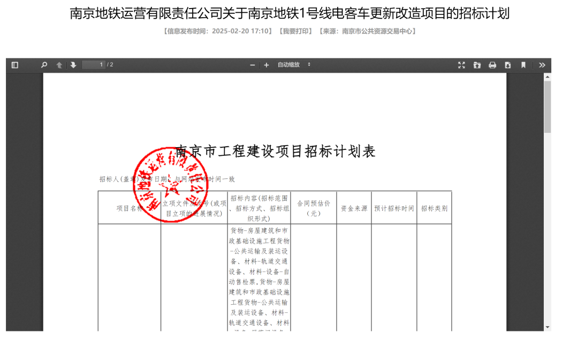The height and width of the screenshot is (347, 578).
Task: Click the 预计招标时间 column header
Action: pos(394,208)
